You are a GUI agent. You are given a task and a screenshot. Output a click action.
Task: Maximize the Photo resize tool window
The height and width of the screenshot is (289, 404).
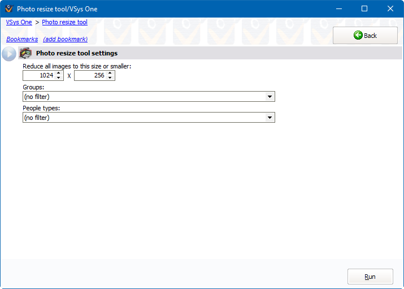(364, 8)
